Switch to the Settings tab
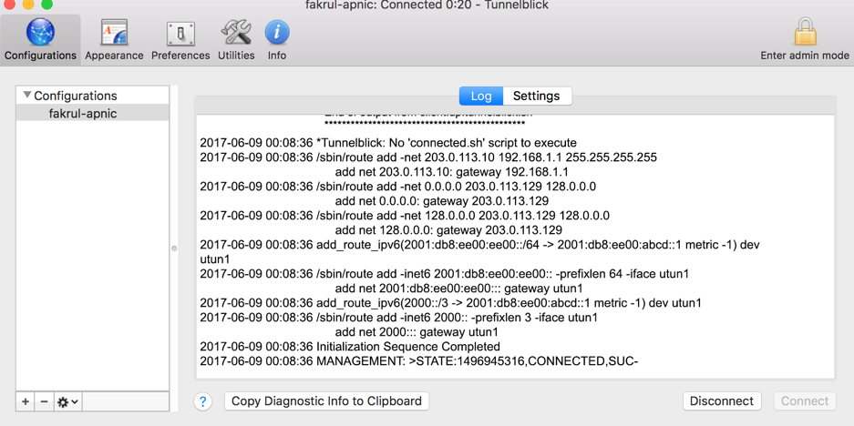The width and height of the screenshot is (854, 426). 537,96
